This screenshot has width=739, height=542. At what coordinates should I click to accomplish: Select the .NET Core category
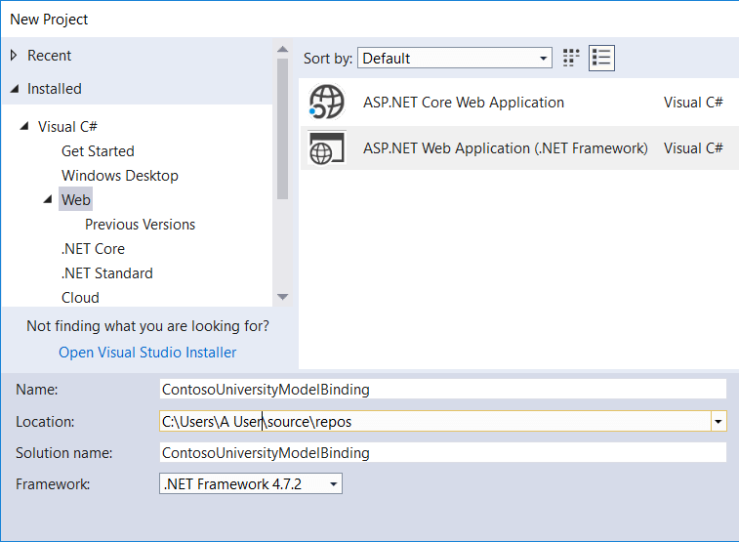(x=93, y=249)
